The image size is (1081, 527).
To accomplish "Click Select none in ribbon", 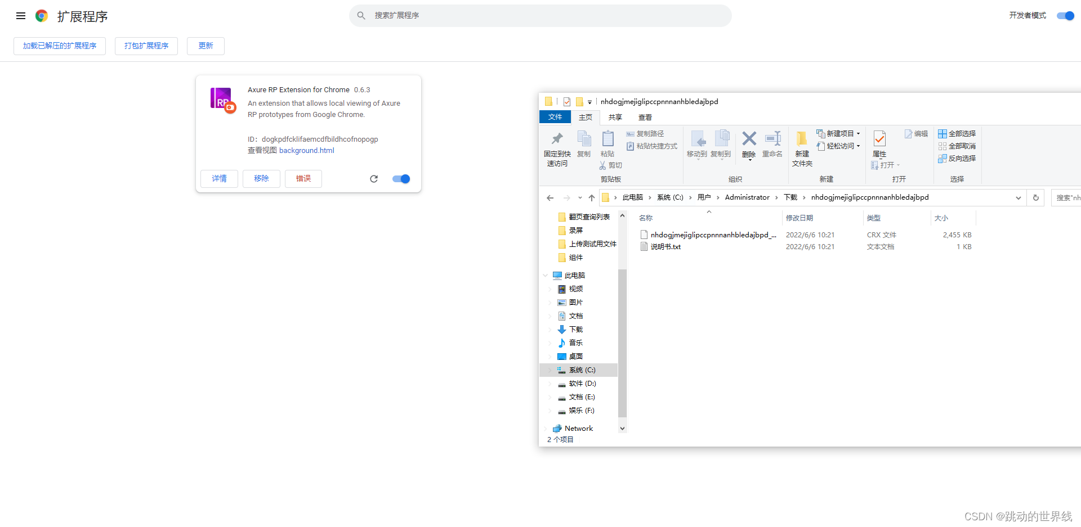I will tap(957, 146).
